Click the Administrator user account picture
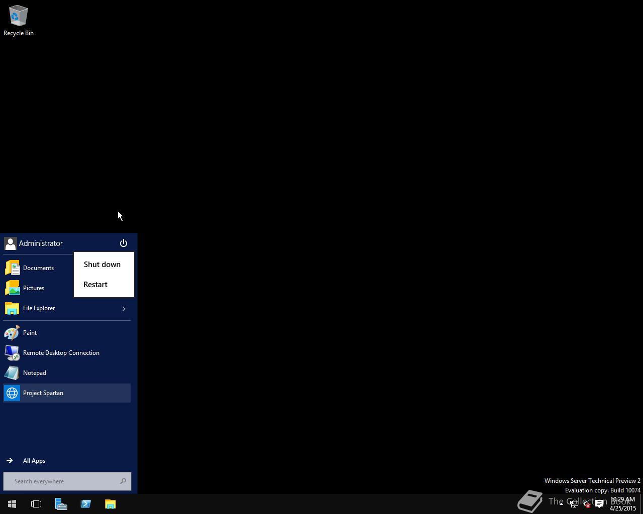Viewport: 643px width, 514px height. 10,243
